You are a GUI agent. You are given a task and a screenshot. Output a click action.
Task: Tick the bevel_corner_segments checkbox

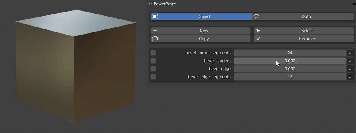pos(153,53)
